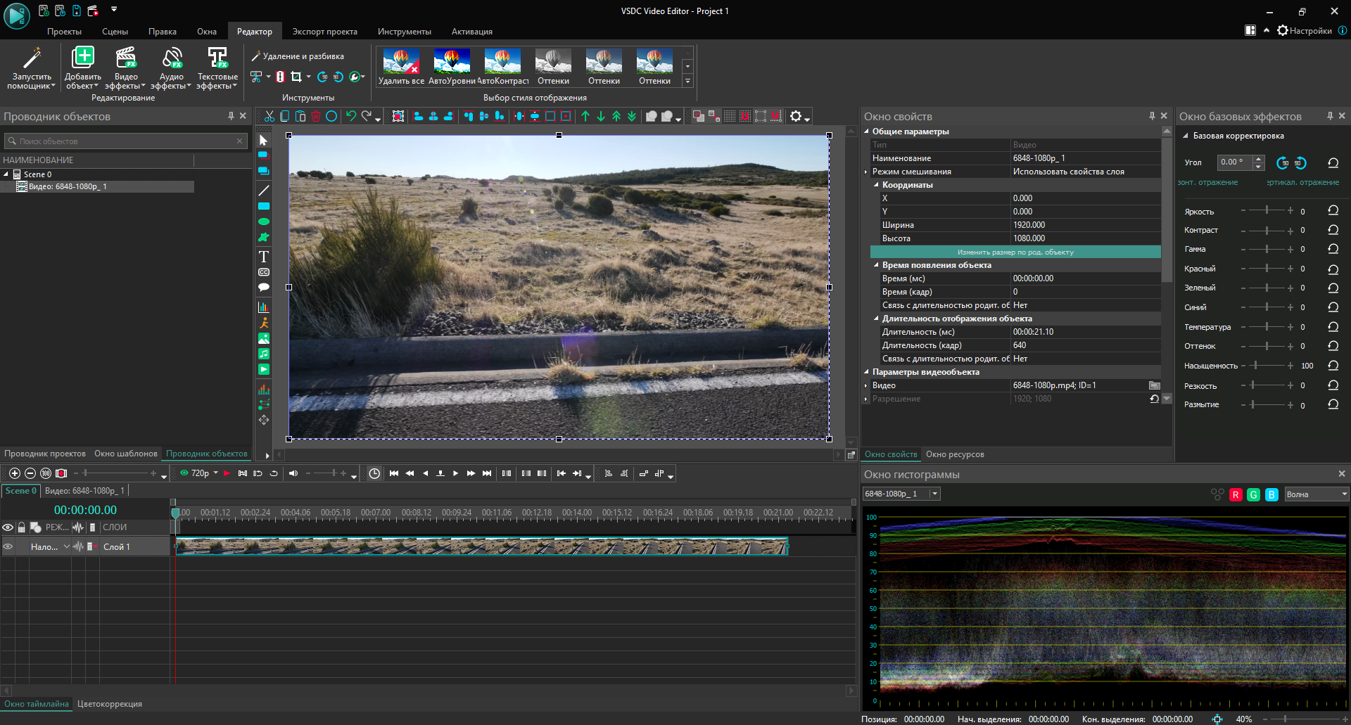The height and width of the screenshot is (725, 1351).
Task: Toggle red channel R in histogram
Action: (x=1235, y=494)
